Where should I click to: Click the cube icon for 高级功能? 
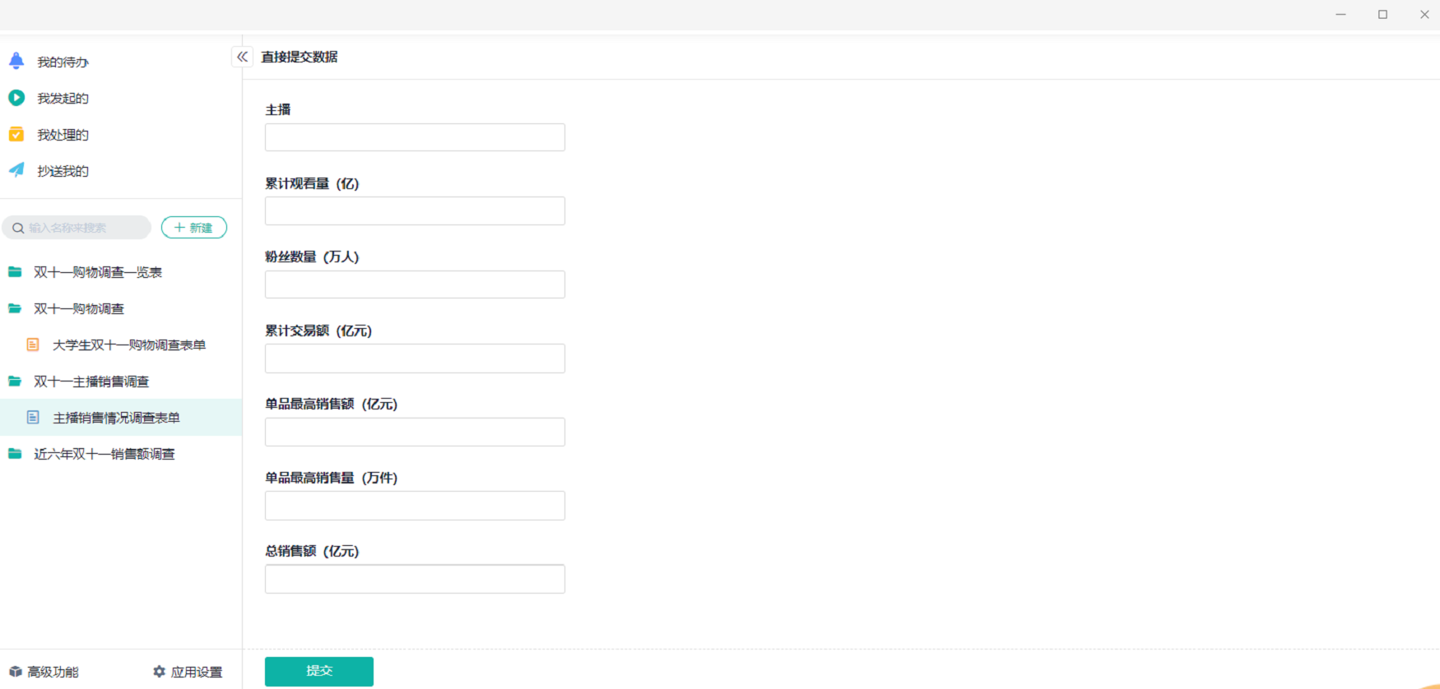[16, 672]
